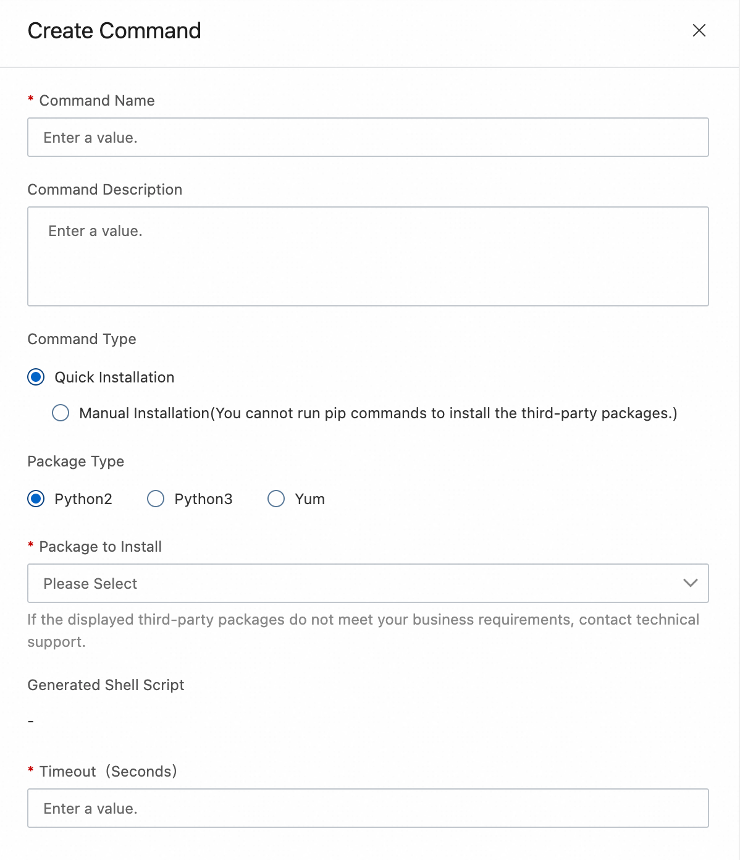This screenshot has height=860, width=740.
Task: Click the Package Type heading
Action: point(75,462)
